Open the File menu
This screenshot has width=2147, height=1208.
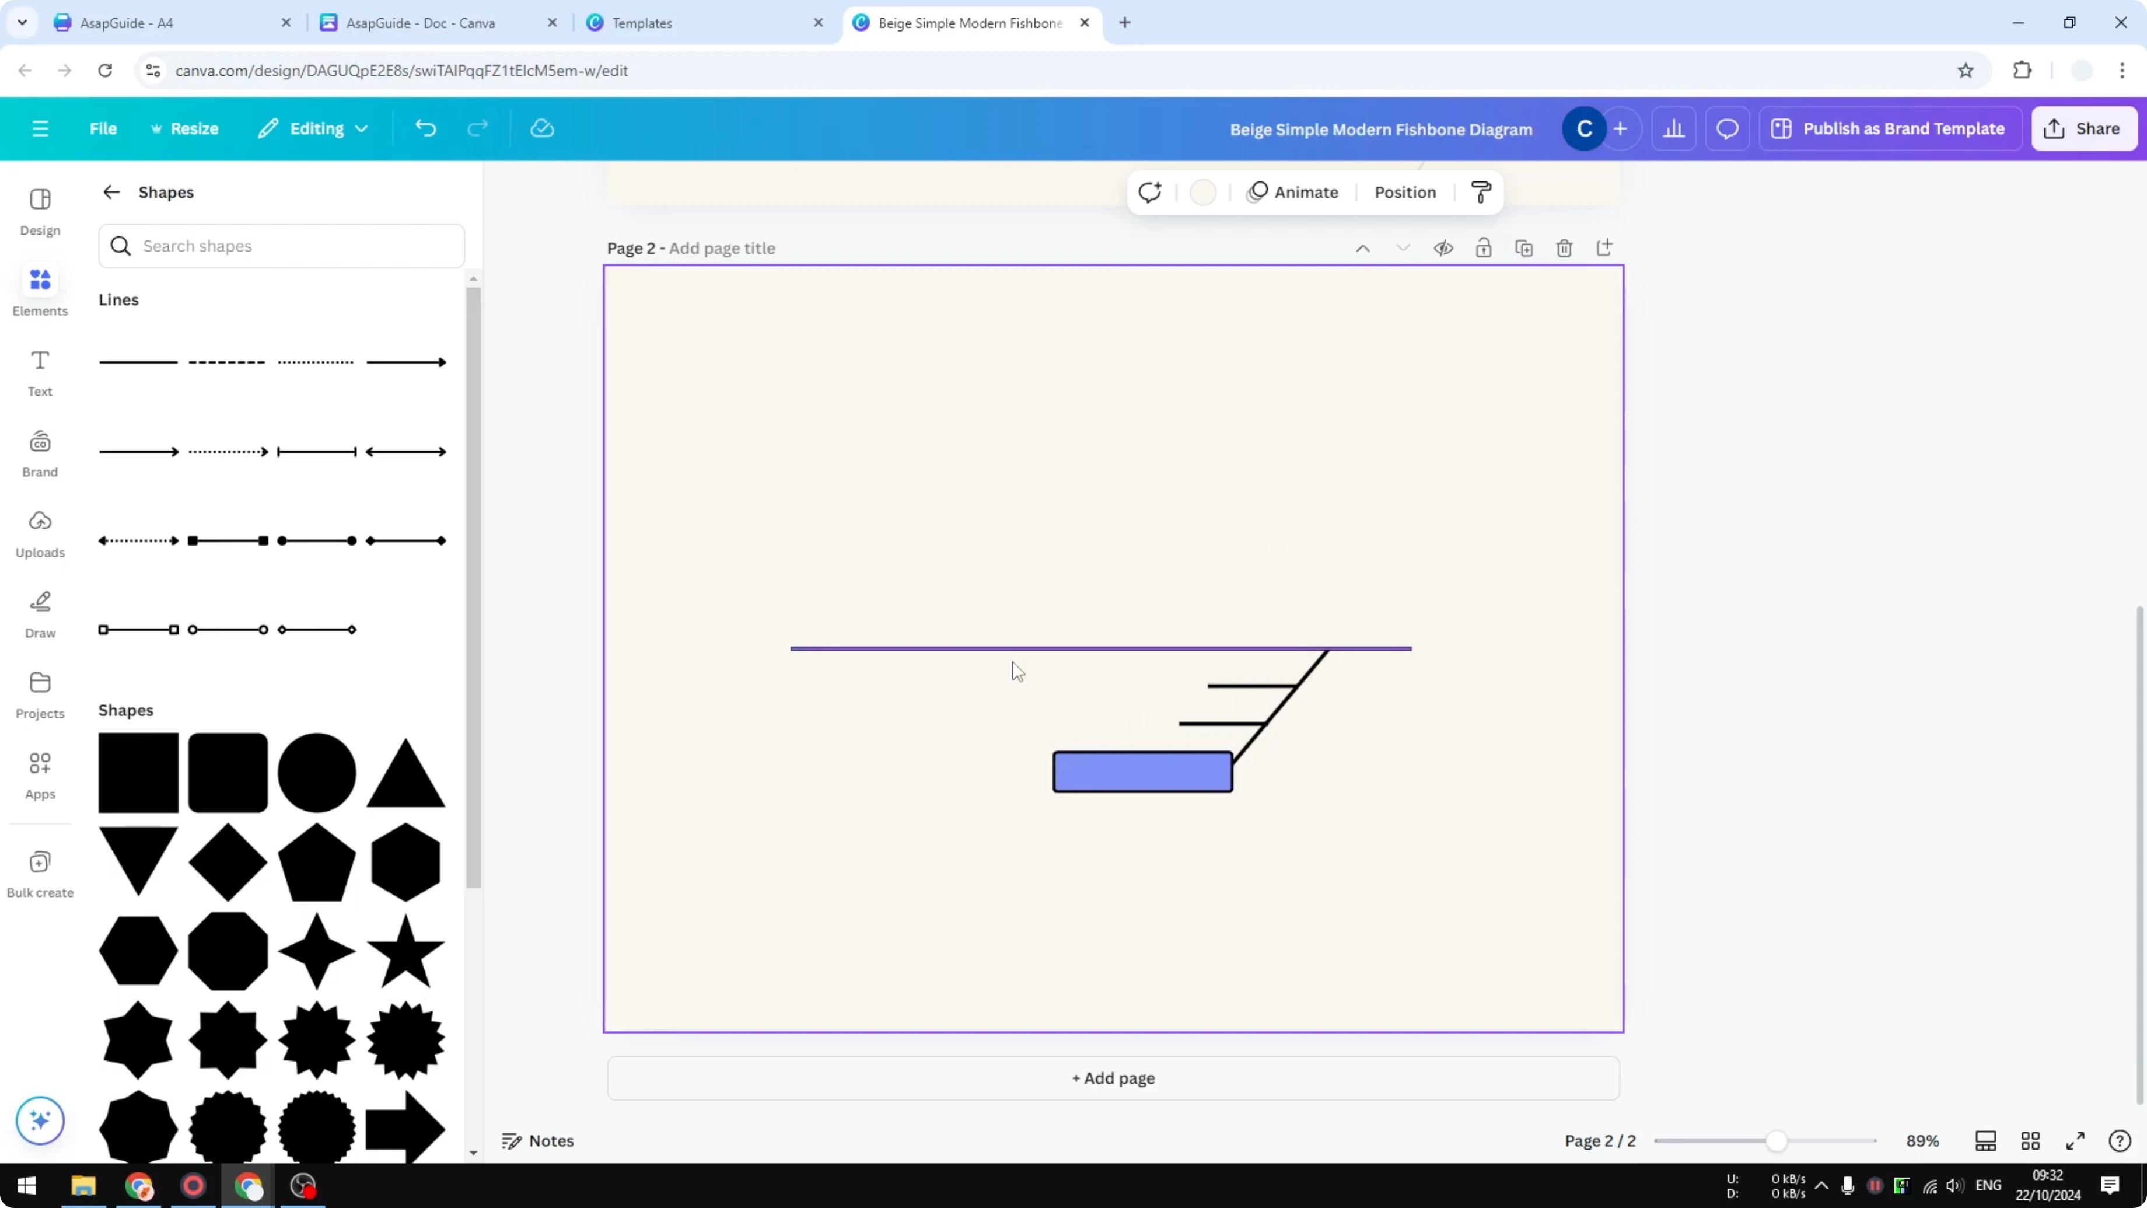tap(103, 128)
